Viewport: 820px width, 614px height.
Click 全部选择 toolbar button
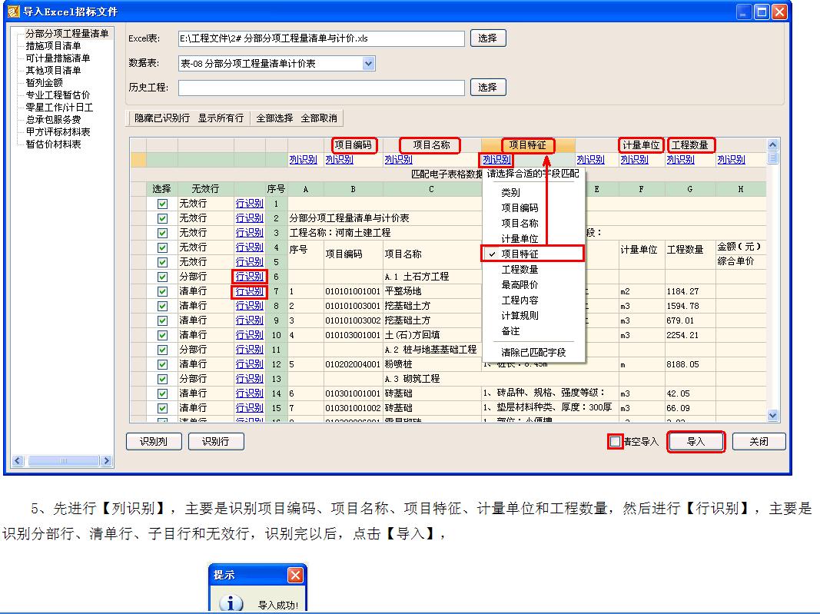pyautogui.click(x=274, y=118)
